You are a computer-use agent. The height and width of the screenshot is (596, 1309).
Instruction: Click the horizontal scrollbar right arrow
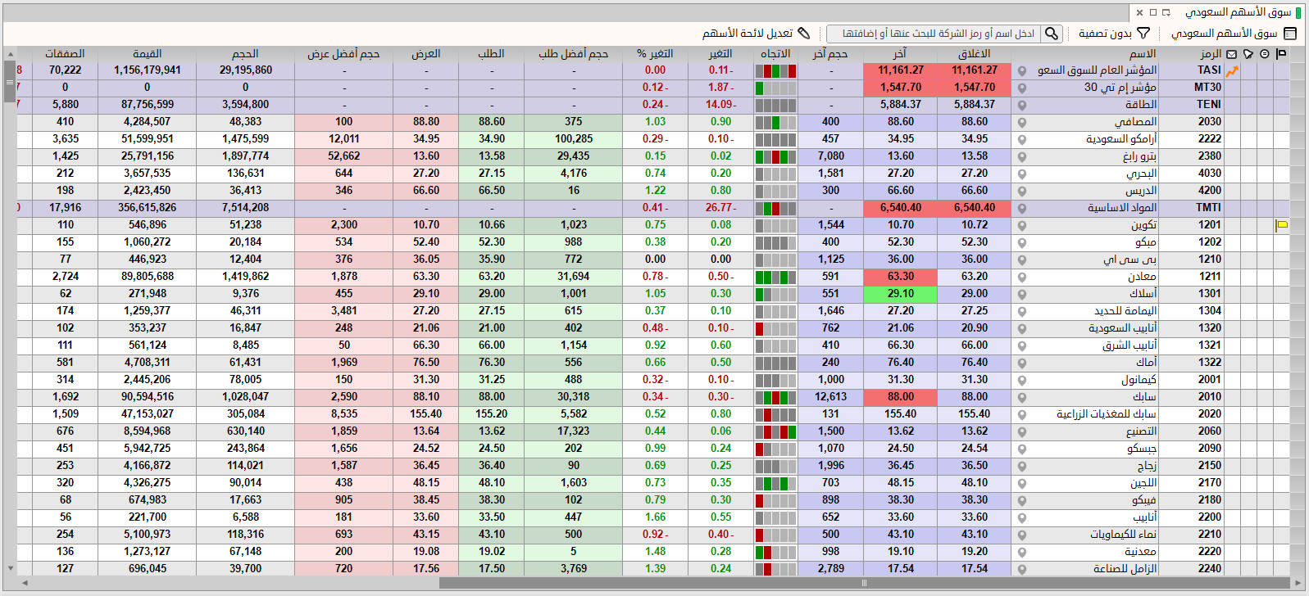click(x=1298, y=584)
